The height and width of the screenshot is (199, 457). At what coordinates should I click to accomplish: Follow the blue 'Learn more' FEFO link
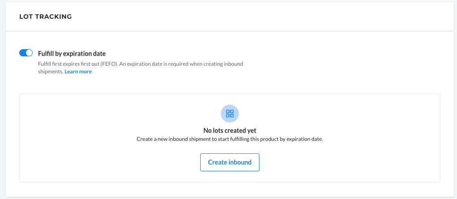pyautogui.click(x=78, y=72)
